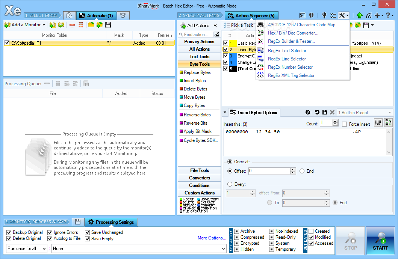Viewport: 398px width, 259px height.
Task: Open the Add a Monitor dropdown arrow
Action: point(44,25)
